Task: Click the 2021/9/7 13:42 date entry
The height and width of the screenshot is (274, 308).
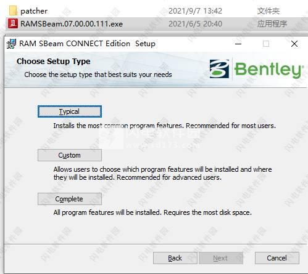Action: coord(196,11)
